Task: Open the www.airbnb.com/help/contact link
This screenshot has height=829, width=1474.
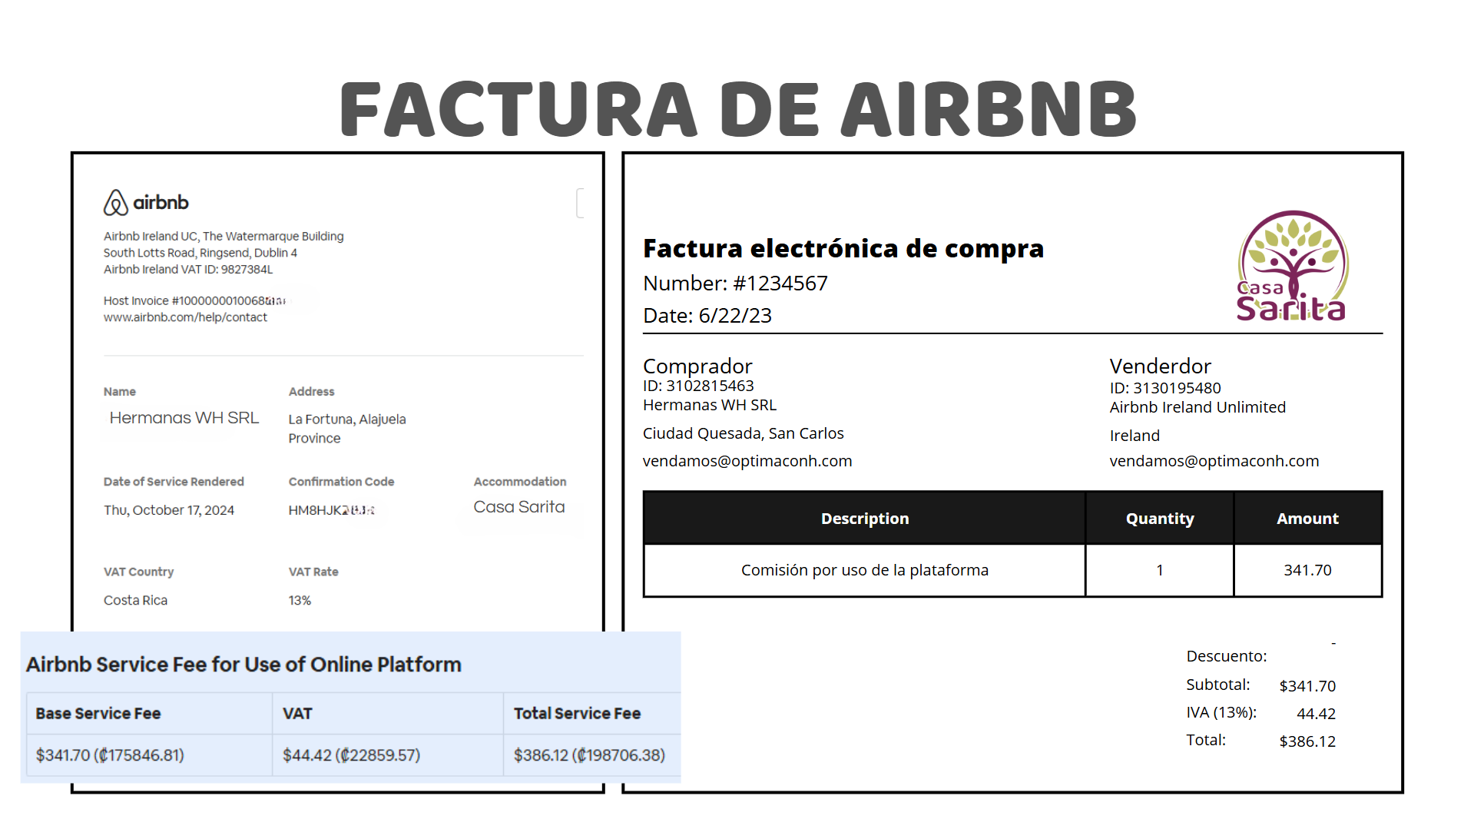Action: click(185, 317)
